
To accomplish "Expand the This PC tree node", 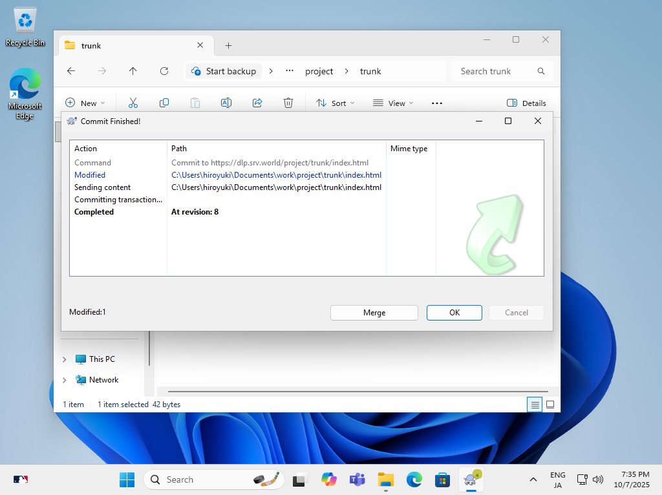I will [x=64, y=359].
